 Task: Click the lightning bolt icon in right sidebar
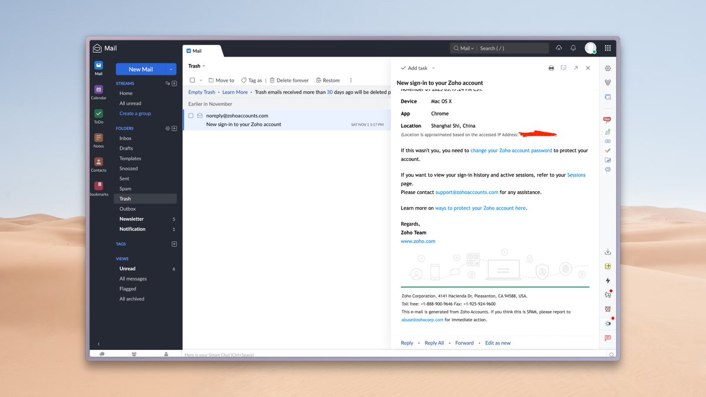pyautogui.click(x=608, y=281)
